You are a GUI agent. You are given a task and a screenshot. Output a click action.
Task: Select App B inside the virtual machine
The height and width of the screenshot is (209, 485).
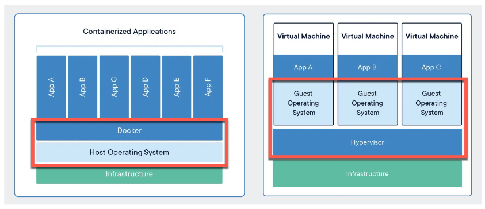coord(368,67)
